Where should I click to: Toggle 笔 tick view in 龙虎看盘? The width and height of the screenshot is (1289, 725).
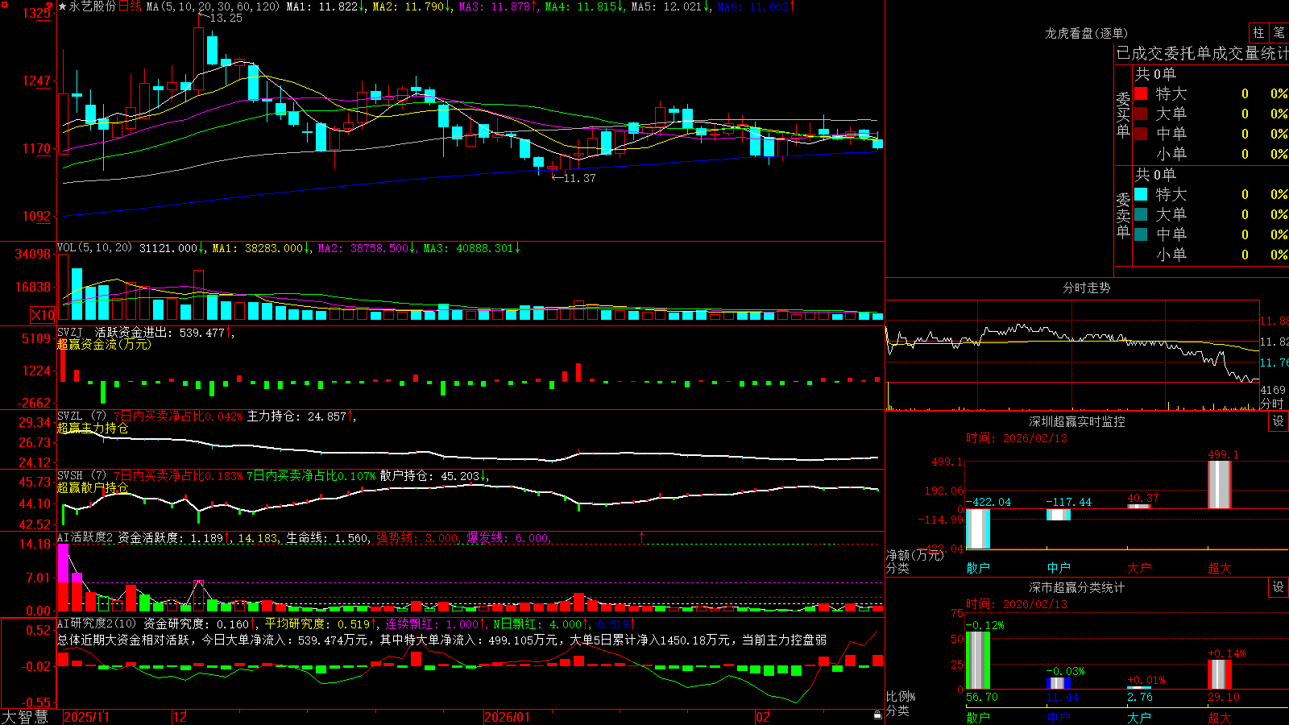(x=1279, y=32)
